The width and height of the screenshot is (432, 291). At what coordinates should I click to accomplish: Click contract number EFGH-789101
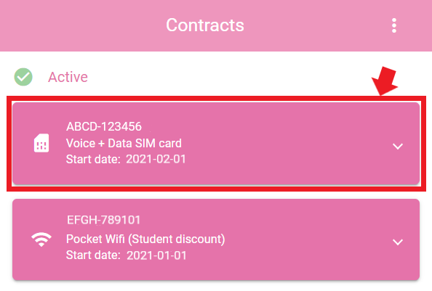pyautogui.click(x=104, y=220)
